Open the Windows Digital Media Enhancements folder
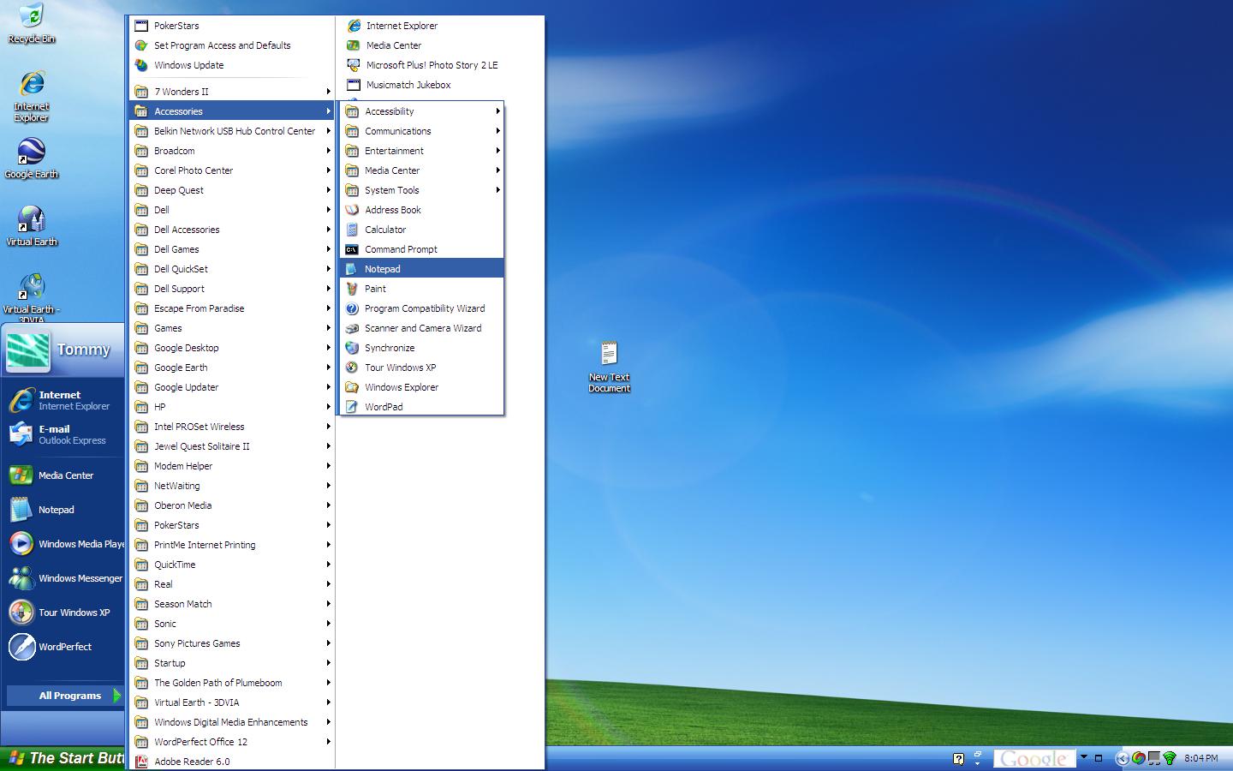 click(x=232, y=722)
